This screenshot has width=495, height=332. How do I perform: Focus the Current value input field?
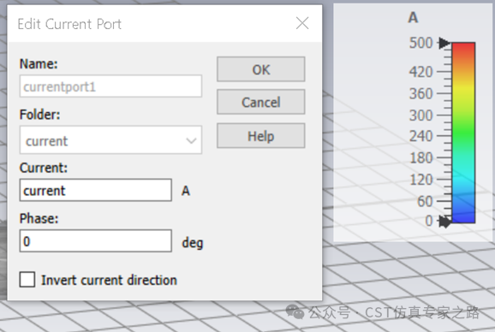coord(96,190)
